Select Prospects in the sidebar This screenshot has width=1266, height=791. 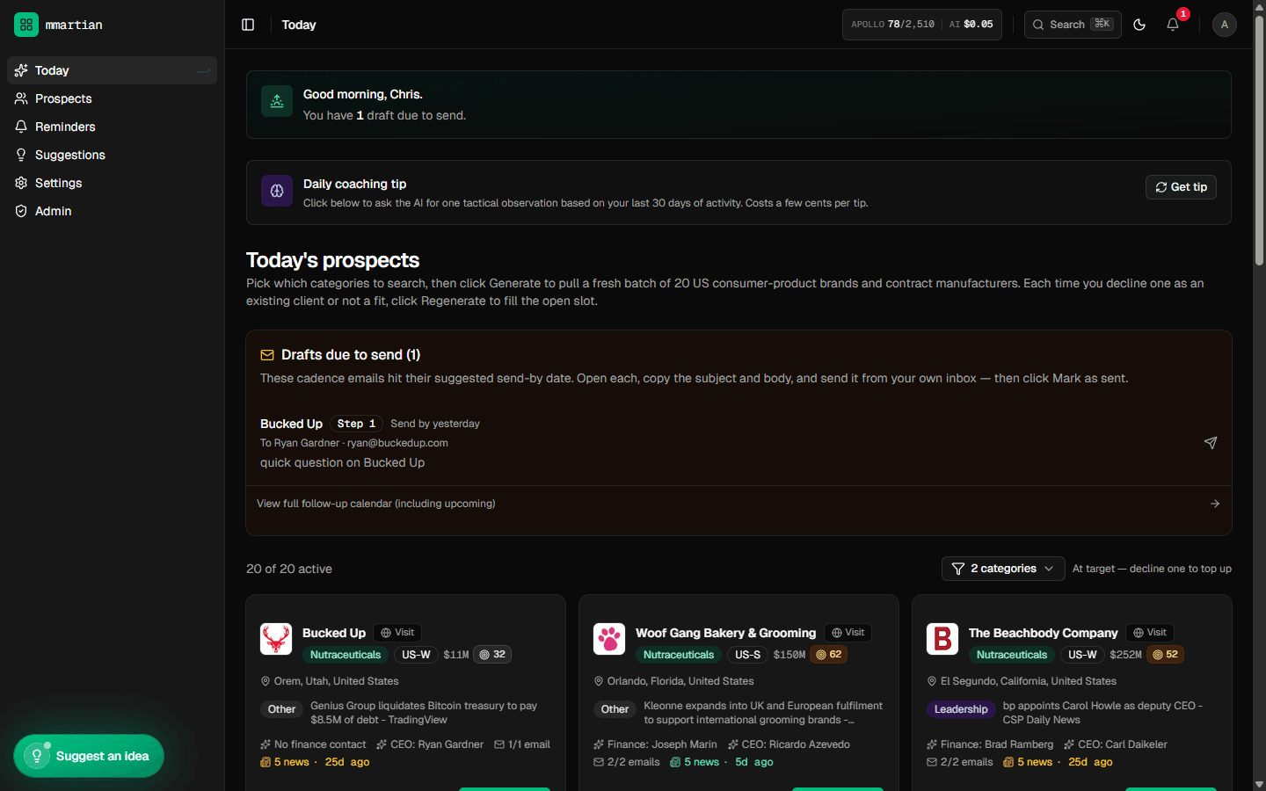(62, 98)
